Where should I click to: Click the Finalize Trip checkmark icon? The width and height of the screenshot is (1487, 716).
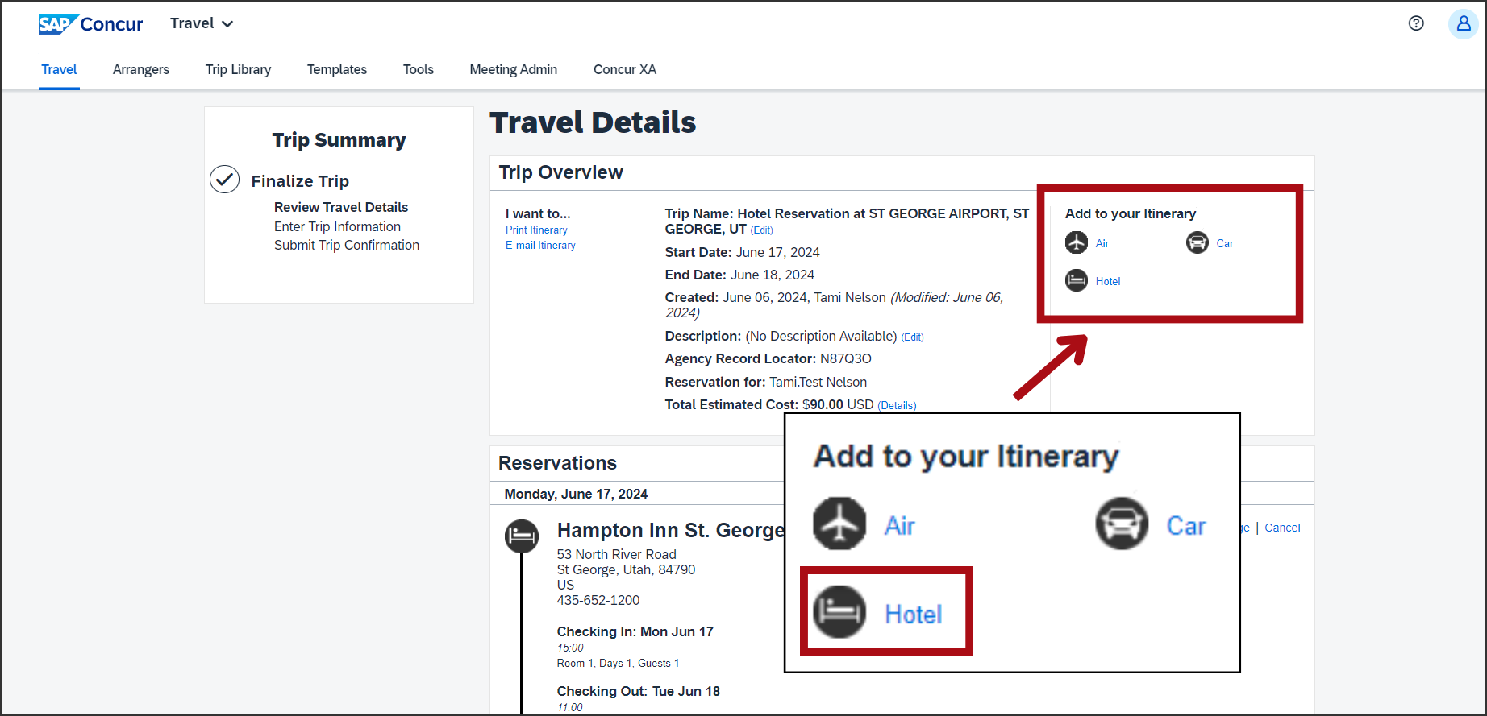(225, 180)
